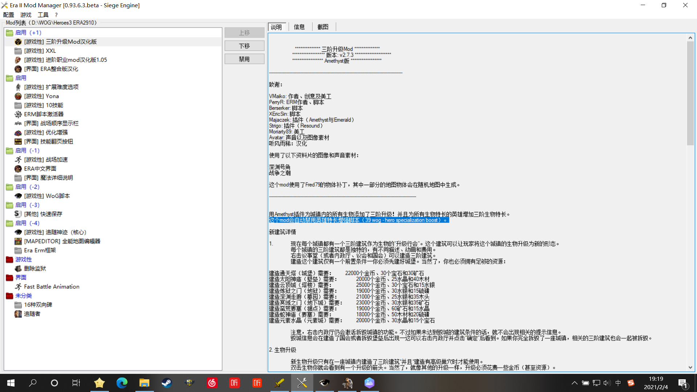
Task: Click the Yona mod icon
Action: pyautogui.click(x=18, y=96)
